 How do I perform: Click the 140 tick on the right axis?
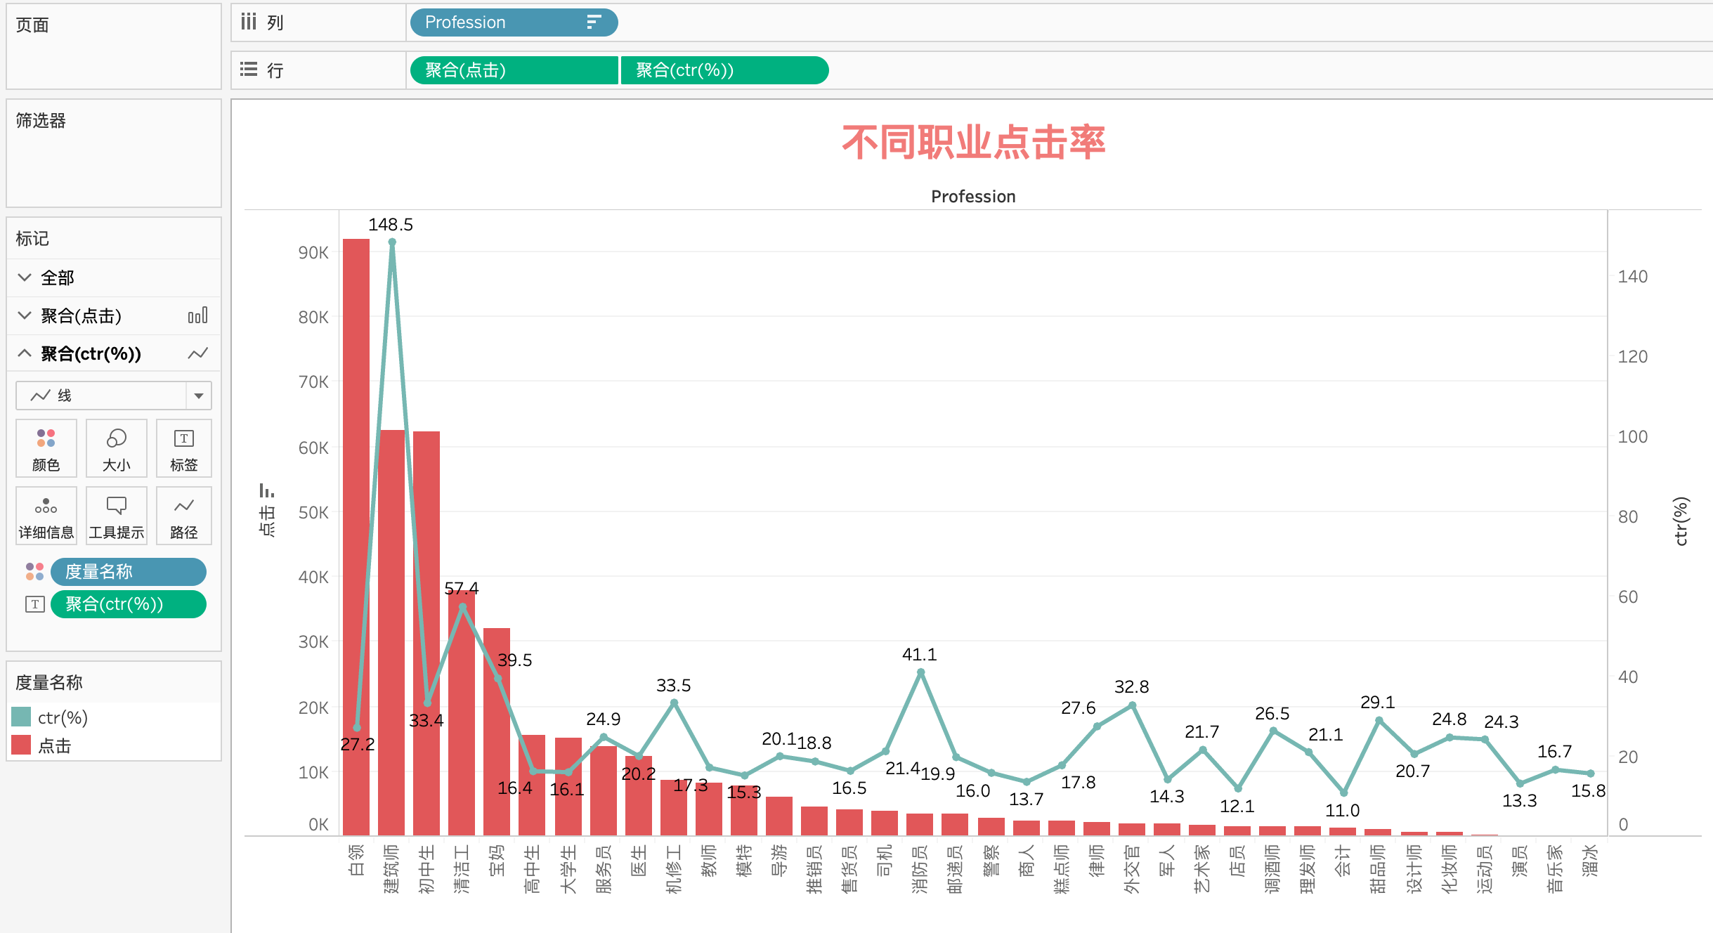1633,277
